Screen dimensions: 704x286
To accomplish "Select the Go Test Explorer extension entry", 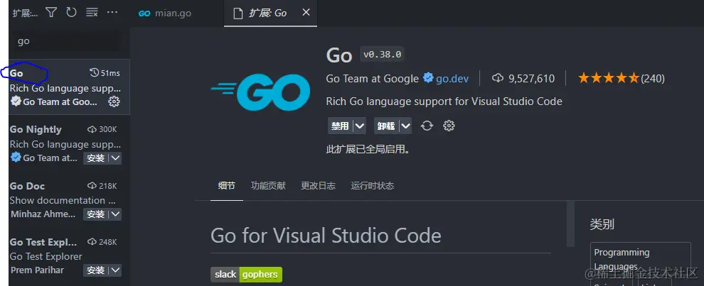I will [x=70, y=255].
